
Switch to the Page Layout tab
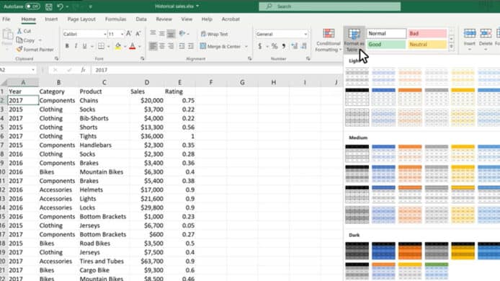click(x=81, y=19)
